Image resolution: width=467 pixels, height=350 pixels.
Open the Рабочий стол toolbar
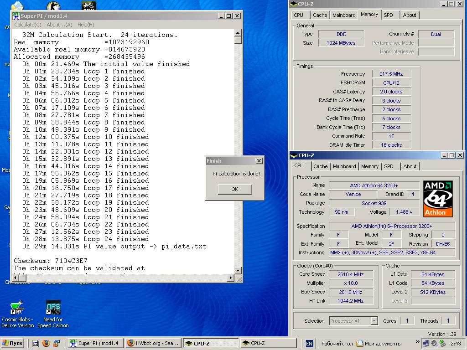[x=337, y=344]
